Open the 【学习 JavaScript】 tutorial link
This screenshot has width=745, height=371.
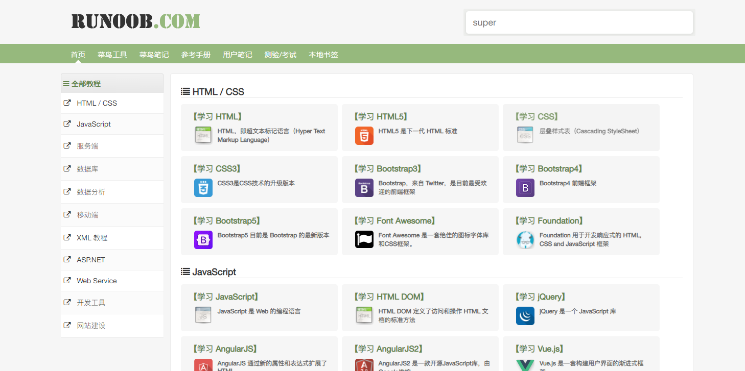coord(226,297)
